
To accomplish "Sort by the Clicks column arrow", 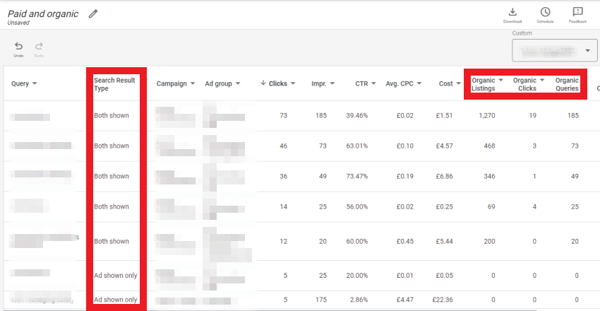I will (x=263, y=83).
